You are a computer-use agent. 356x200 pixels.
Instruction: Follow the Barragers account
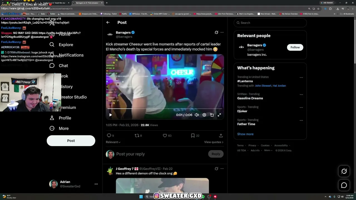click(295, 47)
